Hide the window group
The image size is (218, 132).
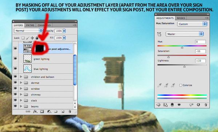coord(15,88)
